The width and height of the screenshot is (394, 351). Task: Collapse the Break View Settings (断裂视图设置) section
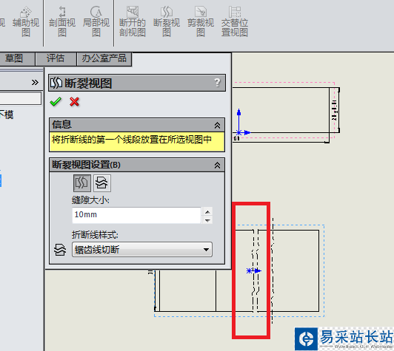(217, 165)
